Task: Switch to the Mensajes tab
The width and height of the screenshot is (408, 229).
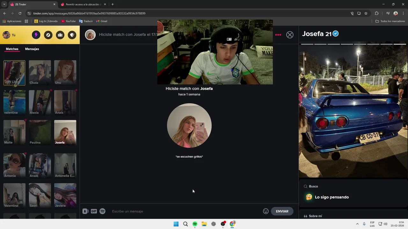Action: pos(32,49)
